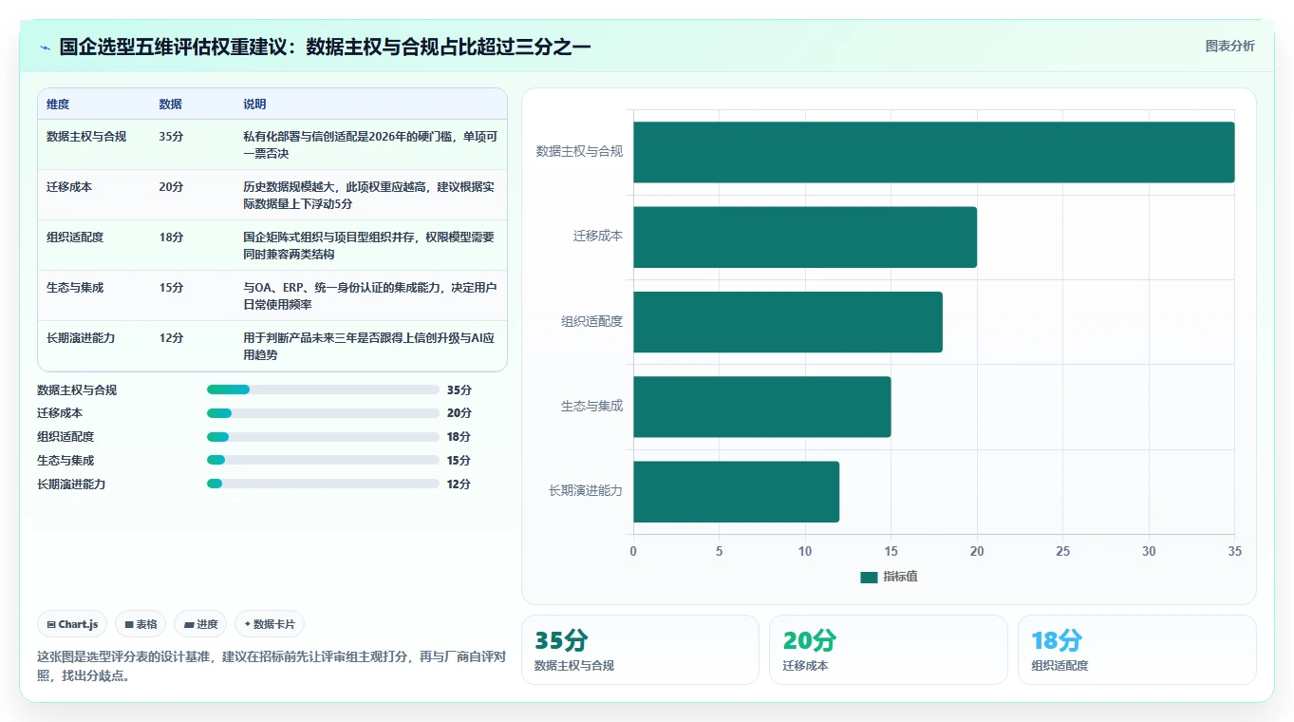Image resolution: width=1294 pixels, height=722 pixels.
Task: Click the lightning icon beside the title
Action: pyautogui.click(x=45, y=47)
